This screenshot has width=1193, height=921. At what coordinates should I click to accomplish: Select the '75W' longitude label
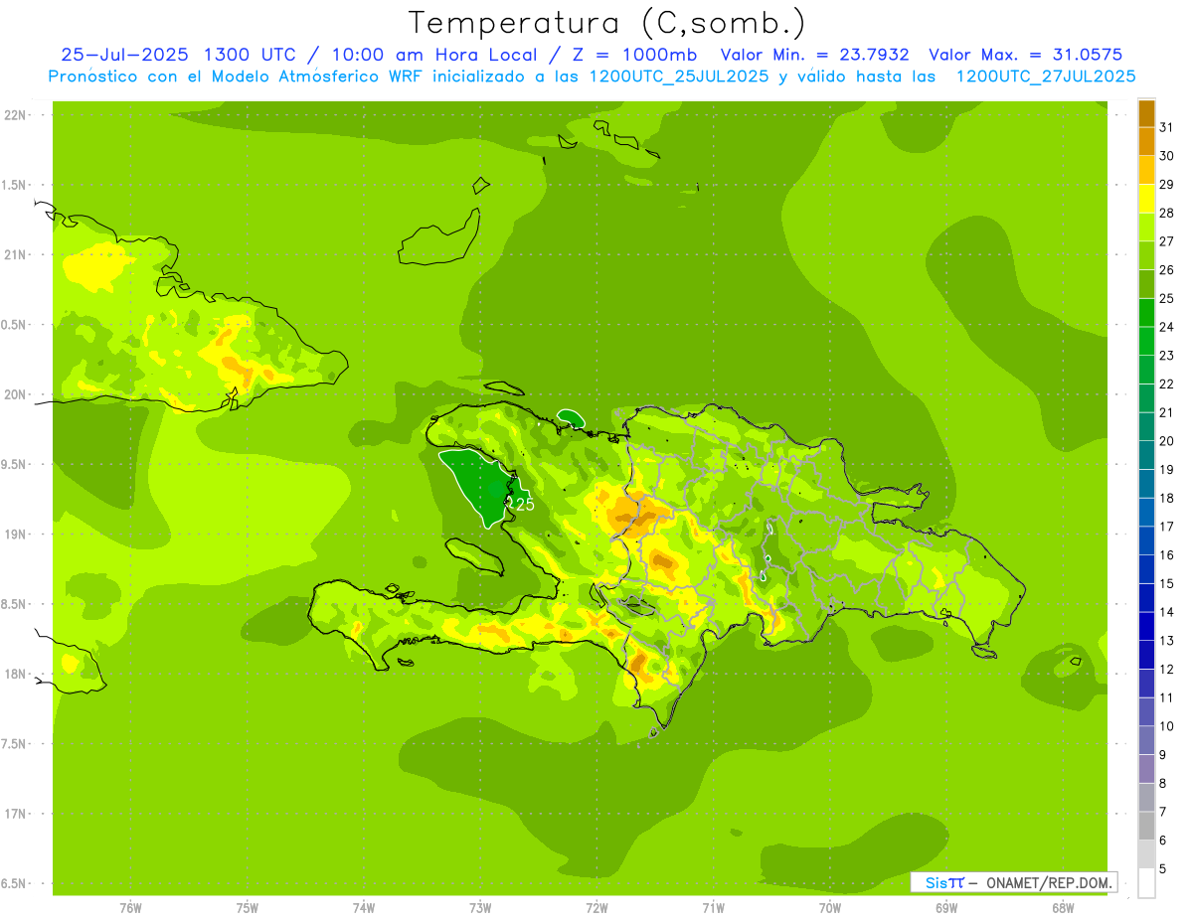[x=248, y=908]
